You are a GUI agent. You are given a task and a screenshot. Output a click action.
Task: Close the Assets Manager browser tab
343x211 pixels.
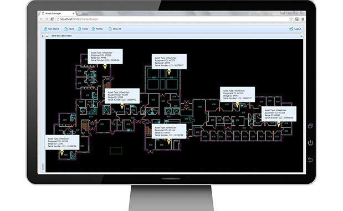point(73,13)
